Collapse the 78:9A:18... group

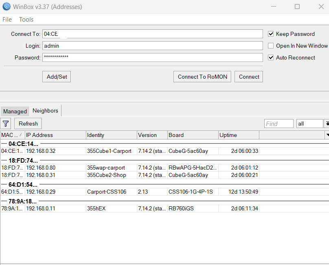click(x=4, y=201)
